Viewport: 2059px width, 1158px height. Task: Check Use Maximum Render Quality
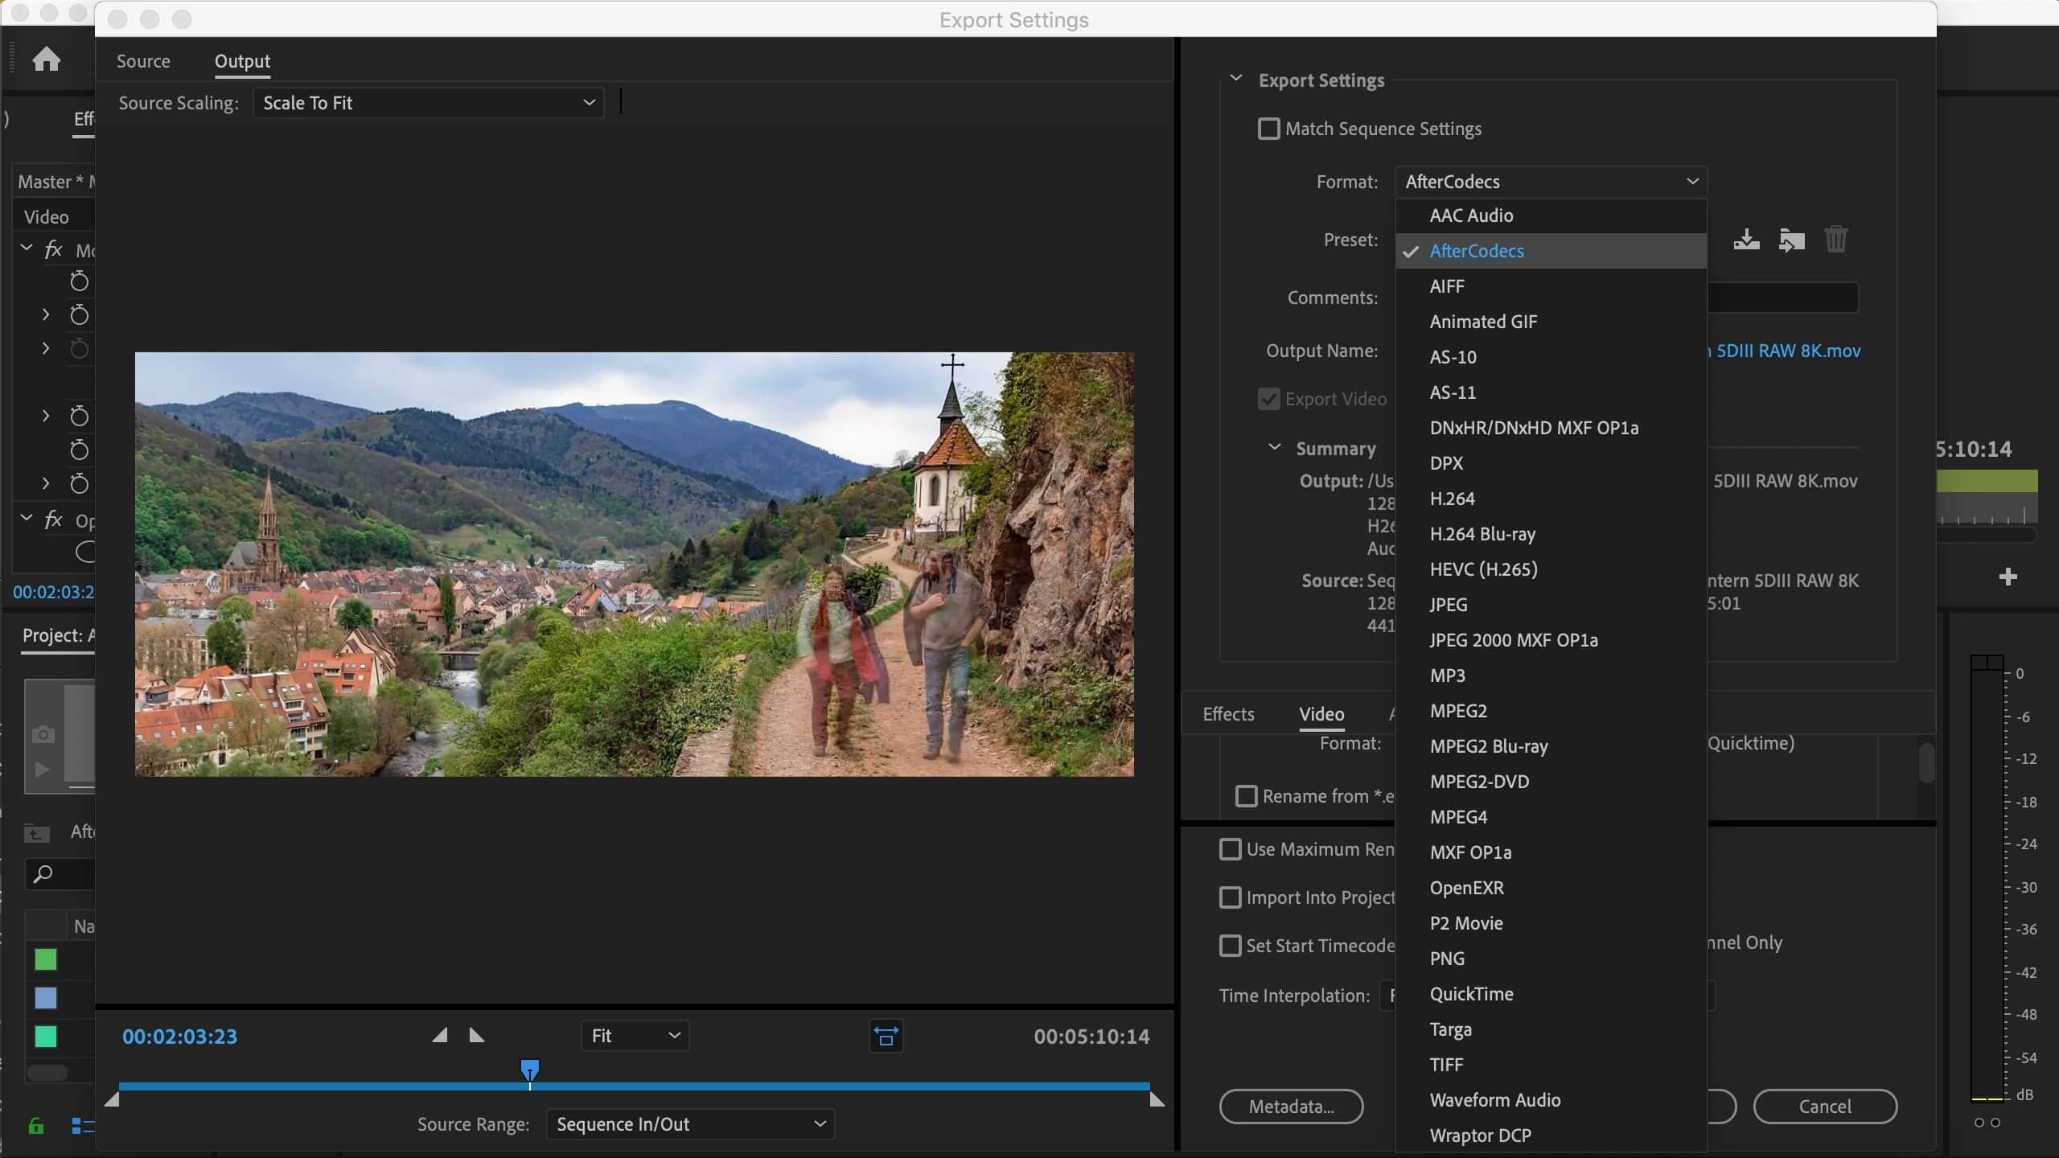(1230, 849)
